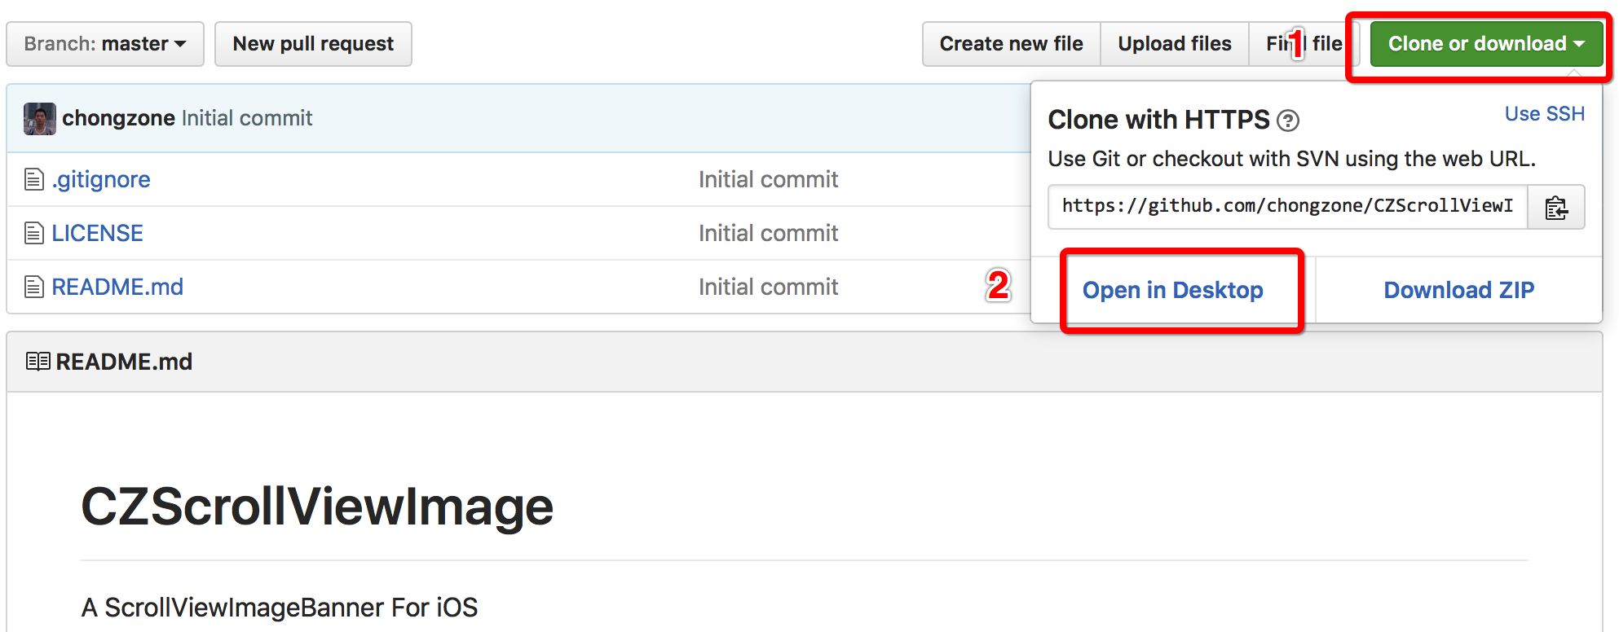
Task: Click the .gitignore file icon
Action: coord(33,179)
